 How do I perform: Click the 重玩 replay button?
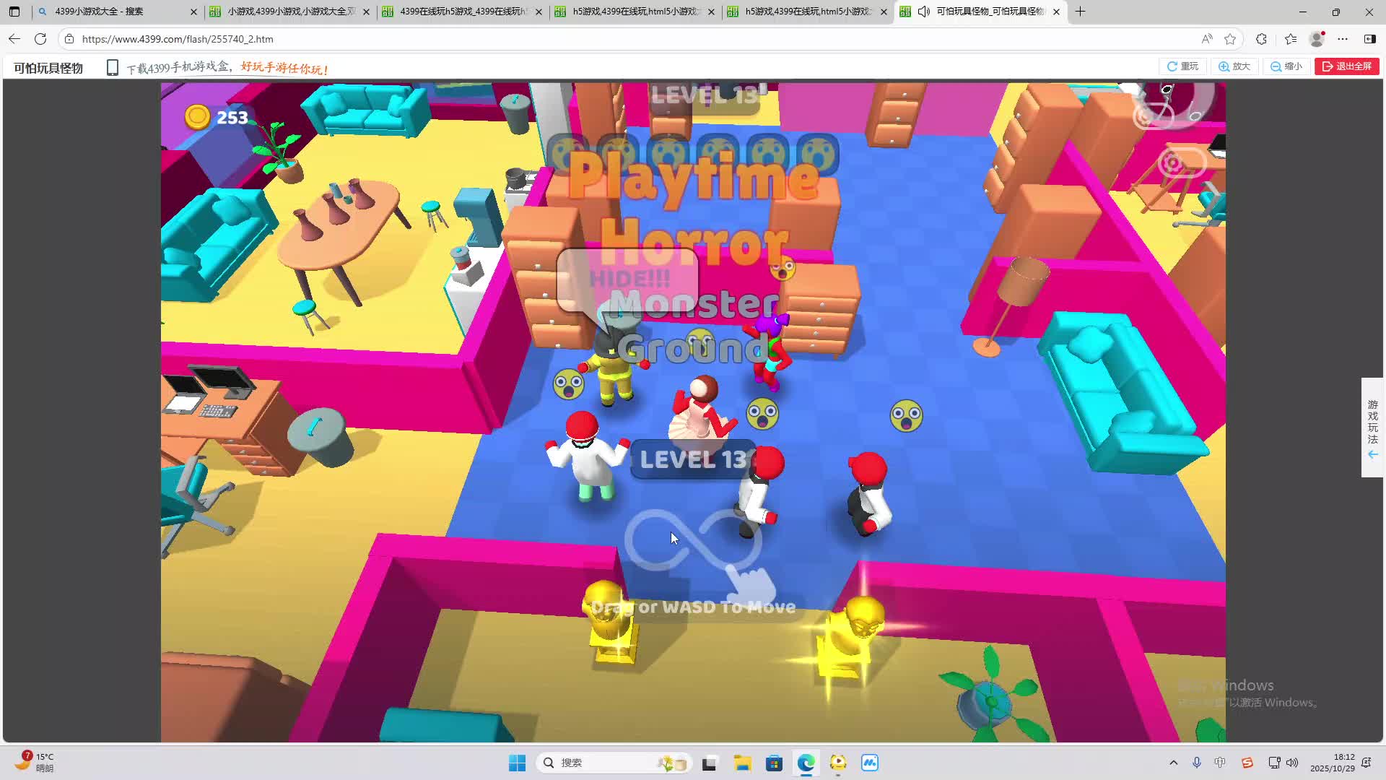(x=1182, y=66)
